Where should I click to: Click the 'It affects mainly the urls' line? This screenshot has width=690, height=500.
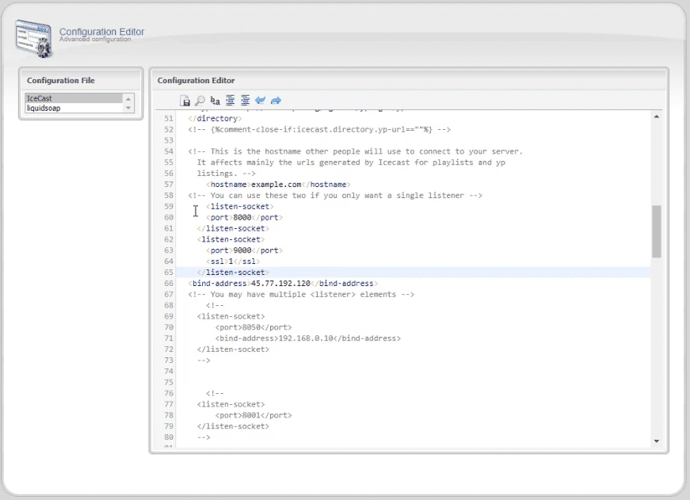pyautogui.click(x=351, y=162)
